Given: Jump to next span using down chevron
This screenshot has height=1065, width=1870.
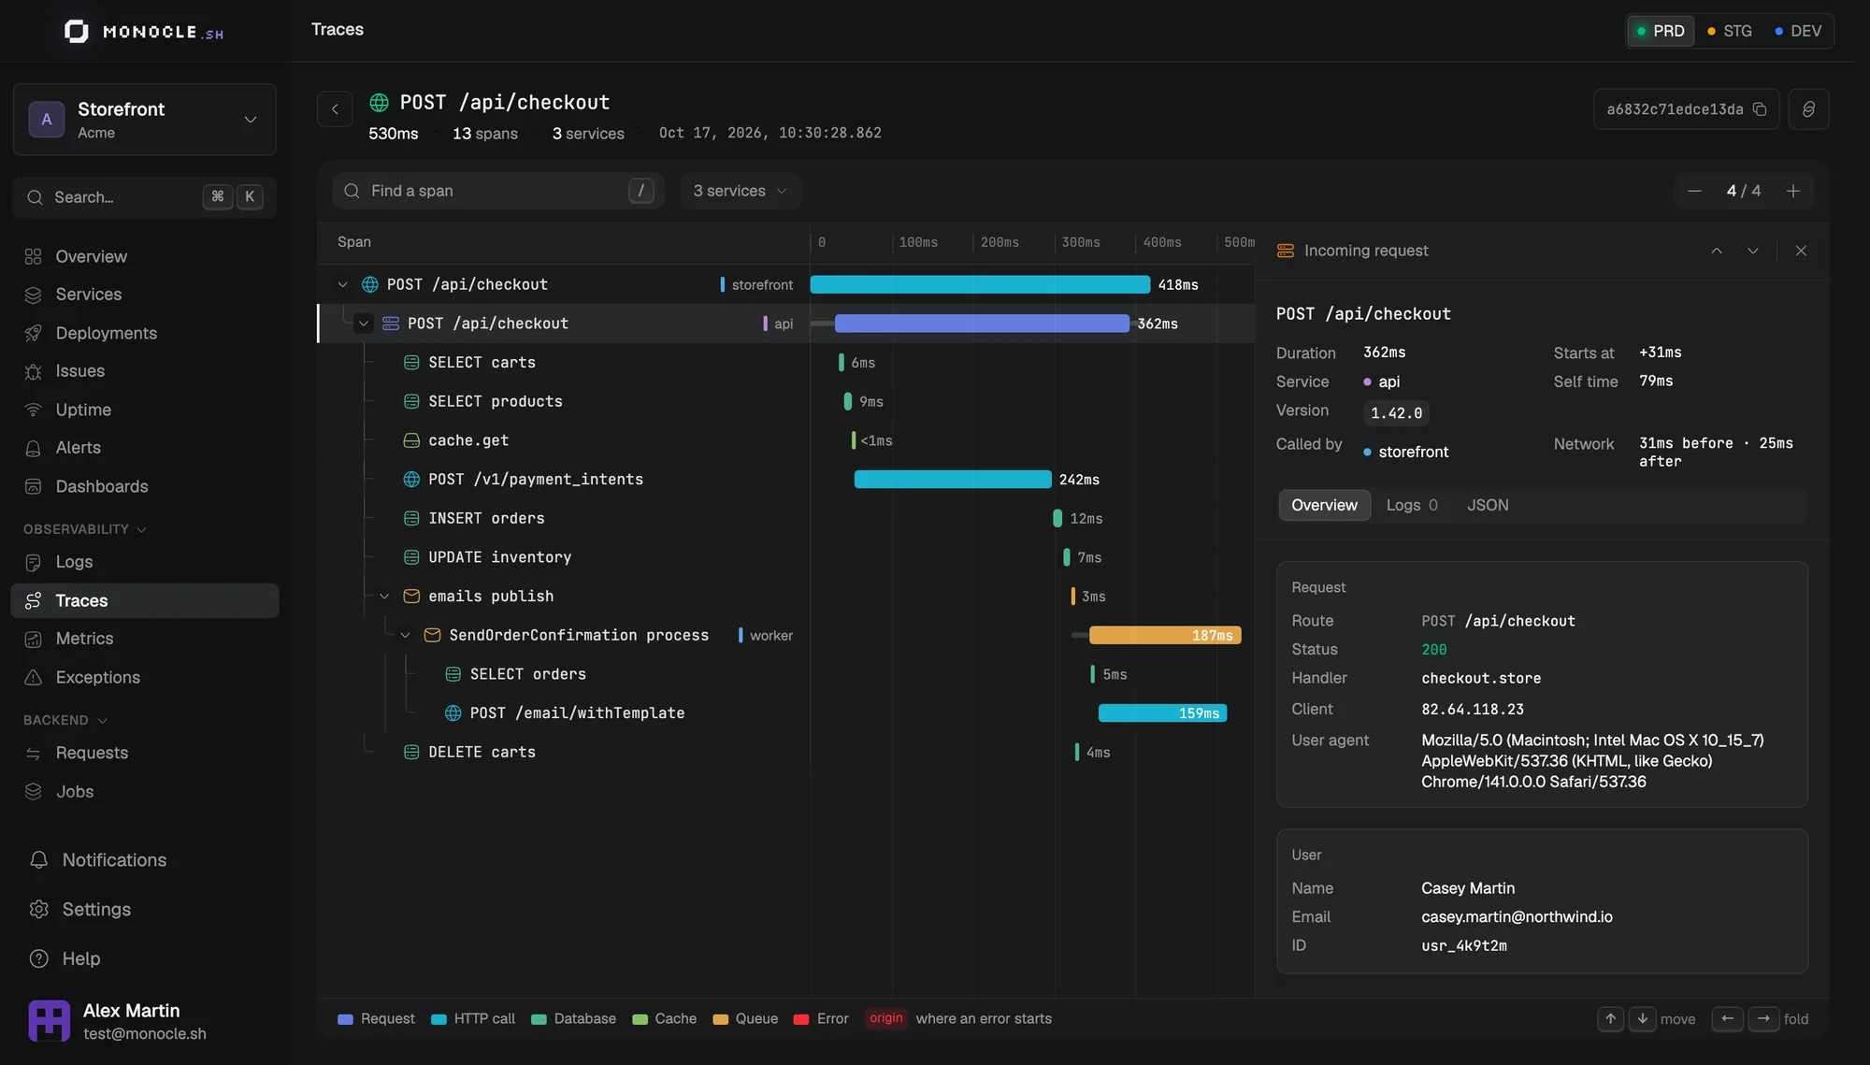Looking at the screenshot, I should click(x=1753, y=251).
